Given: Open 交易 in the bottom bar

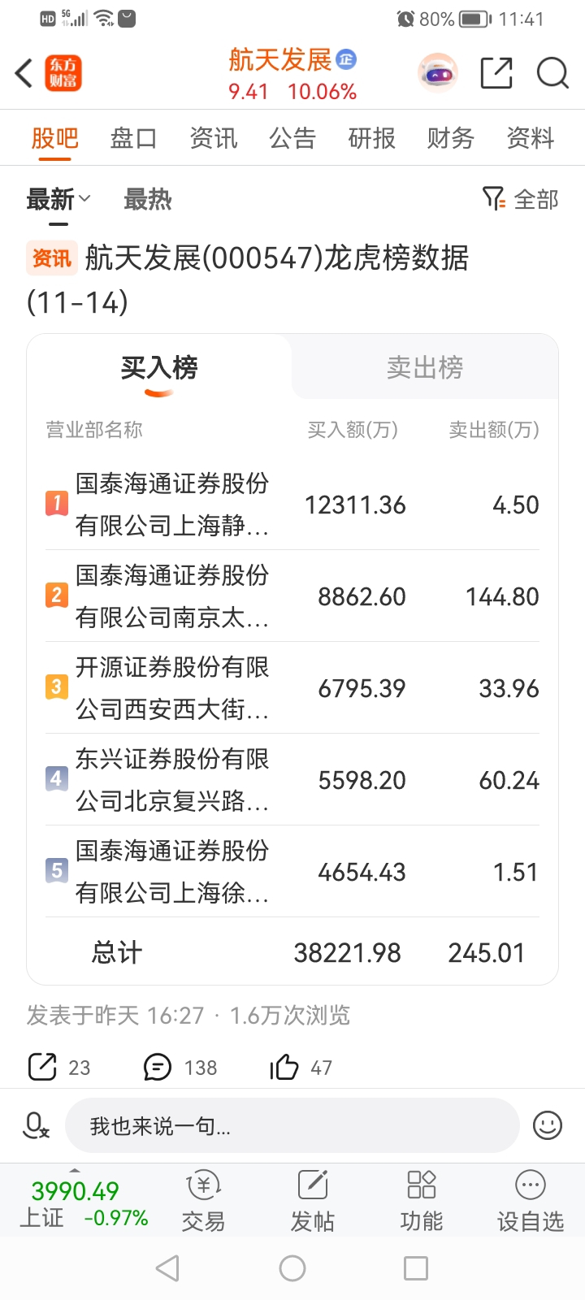Looking at the screenshot, I should tap(203, 1202).
